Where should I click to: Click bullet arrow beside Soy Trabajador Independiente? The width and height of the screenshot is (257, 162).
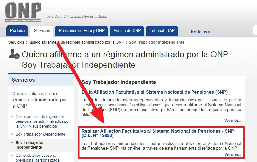pos(12,143)
